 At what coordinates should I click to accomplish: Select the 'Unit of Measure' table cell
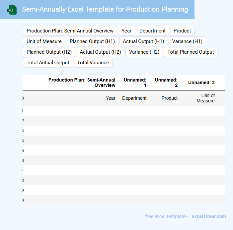point(206,98)
